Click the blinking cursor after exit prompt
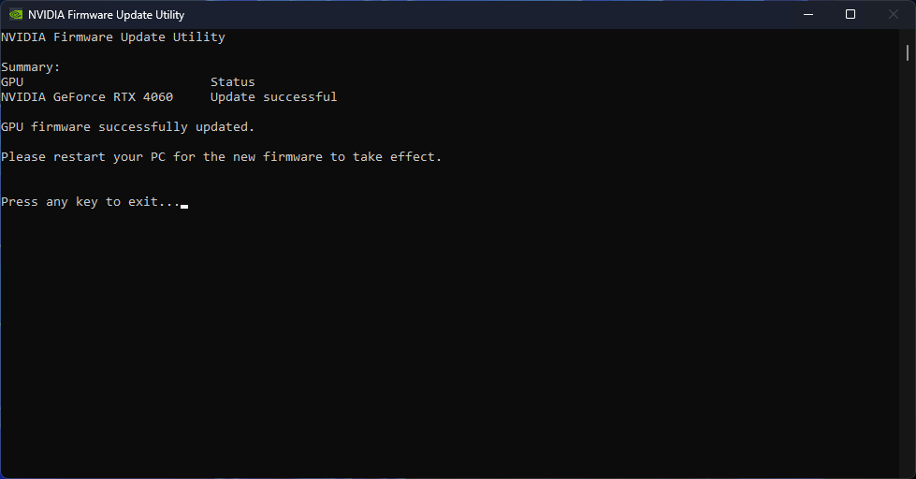Image resolution: width=916 pixels, height=479 pixels. (184, 206)
